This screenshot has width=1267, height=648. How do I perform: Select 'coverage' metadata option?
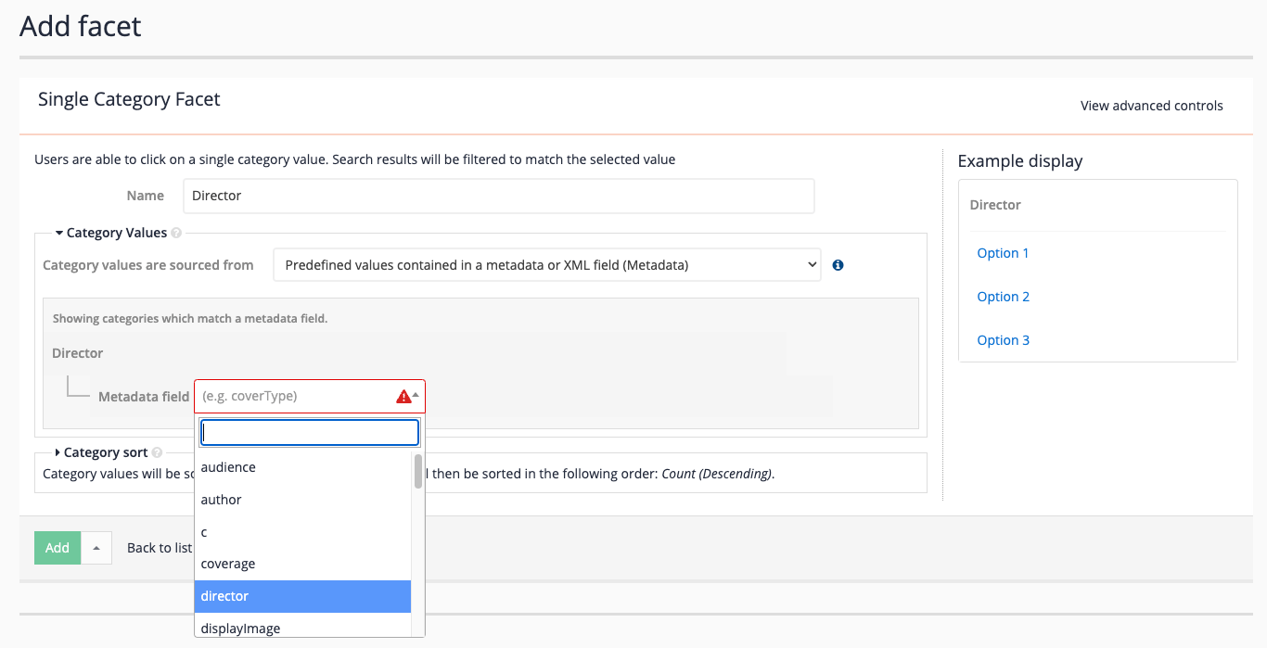302,564
